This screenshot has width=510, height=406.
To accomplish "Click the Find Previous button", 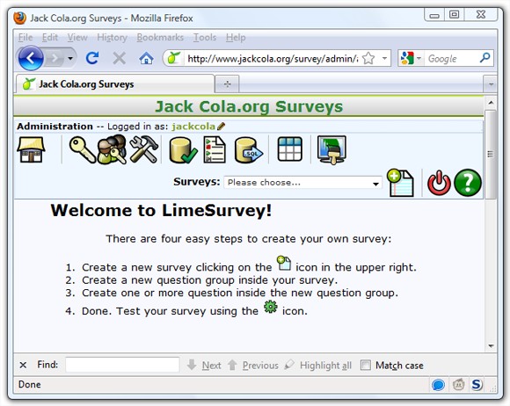I will pyautogui.click(x=252, y=365).
